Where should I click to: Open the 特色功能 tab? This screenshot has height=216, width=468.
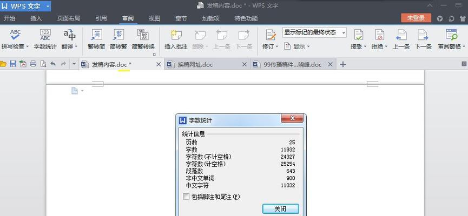(x=246, y=18)
